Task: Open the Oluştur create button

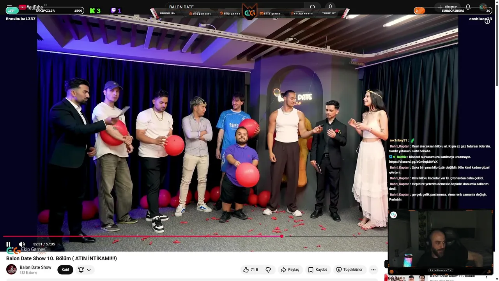Action: (x=448, y=7)
